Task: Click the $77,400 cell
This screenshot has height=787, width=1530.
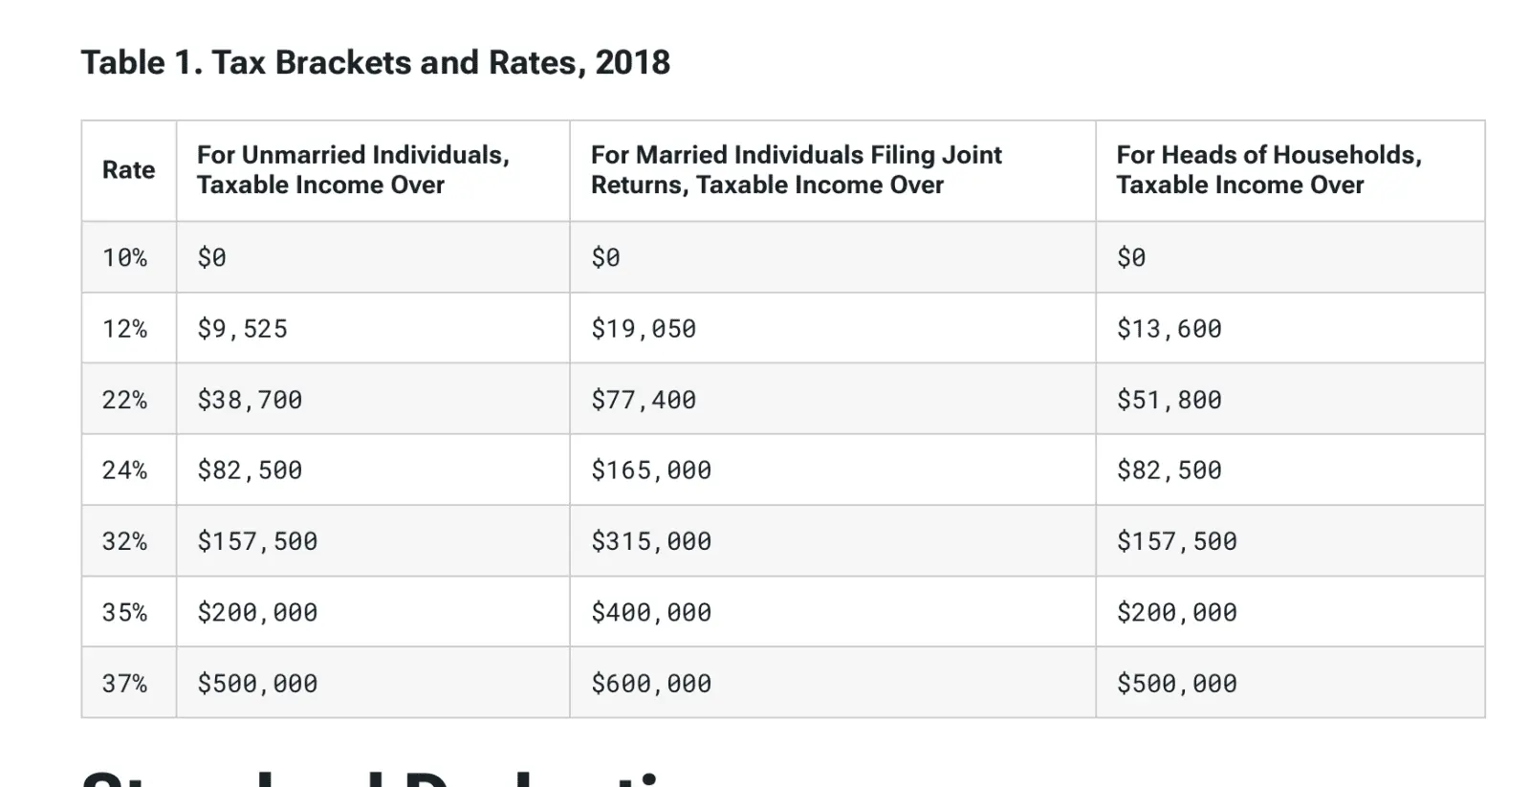Action: [x=644, y=400]
